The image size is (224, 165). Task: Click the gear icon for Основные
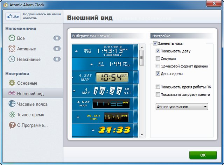pos(12,83)
